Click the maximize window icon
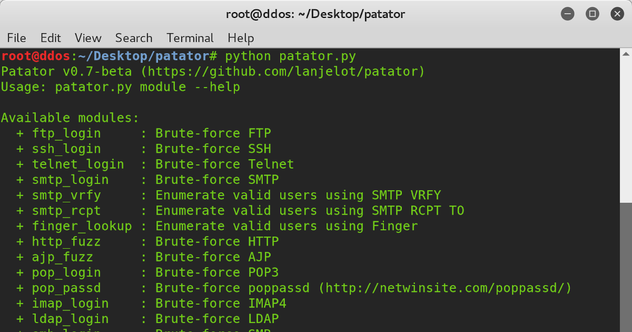The image size is (632, 332). pyautogui.click(x=592, y=14)
